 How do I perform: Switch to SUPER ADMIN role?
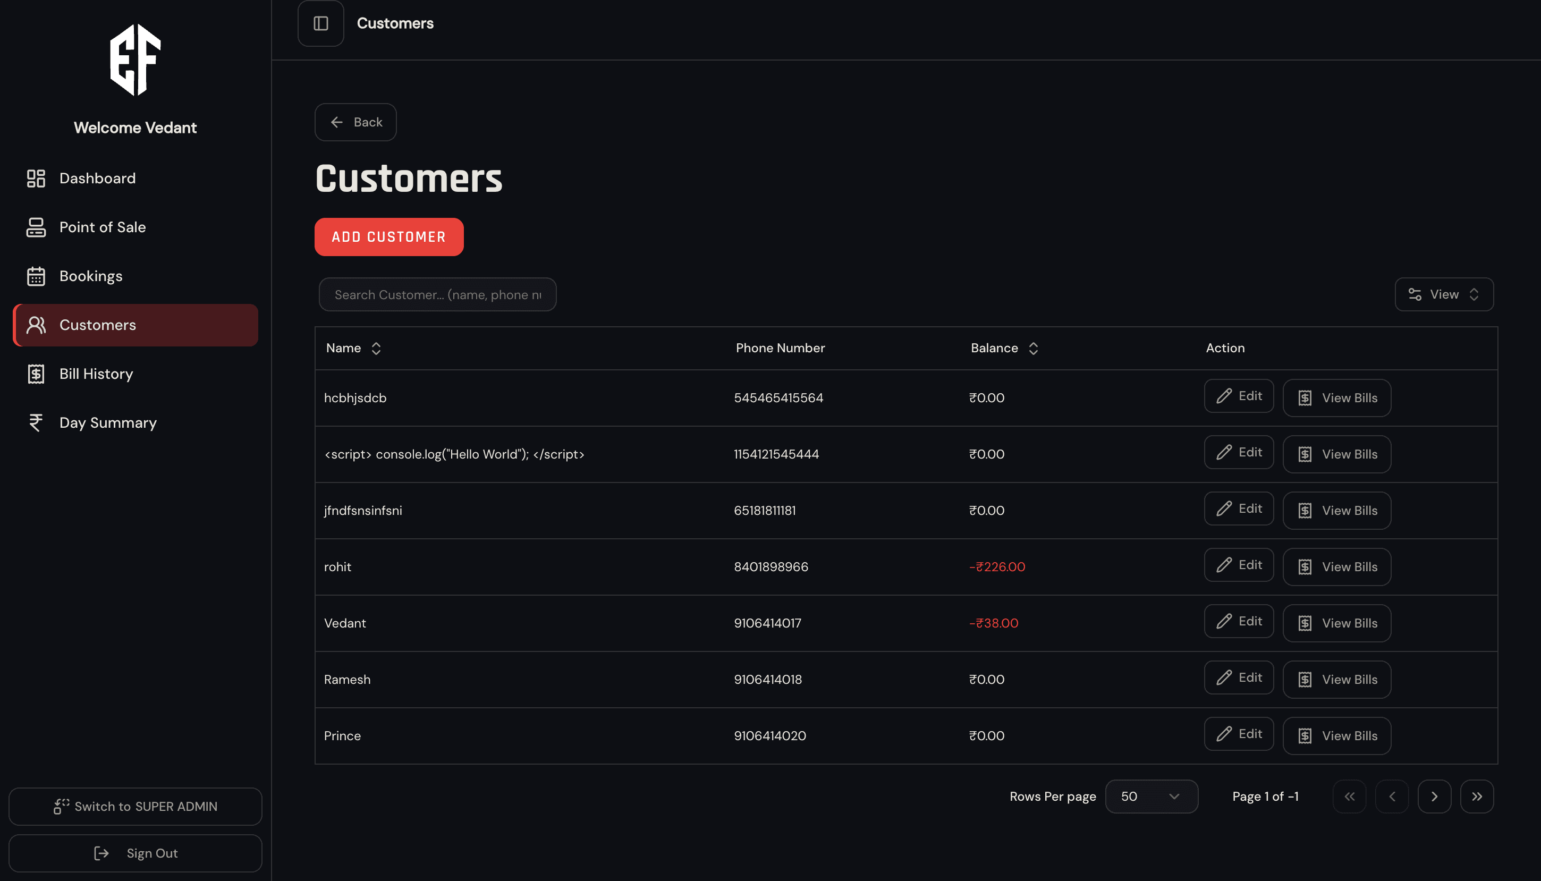pos(136,807)
